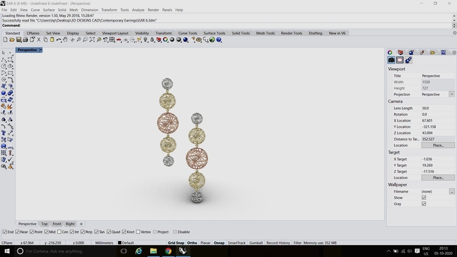Click the blue sphere Render icon
The height and width of the screenshot is (257, 457).
pyautogui.click(x=185, y=39)
